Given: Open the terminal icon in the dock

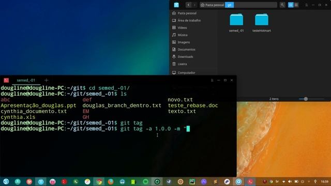Looking at the screenshot, I should pyautogui.click(x=76, y=181).
